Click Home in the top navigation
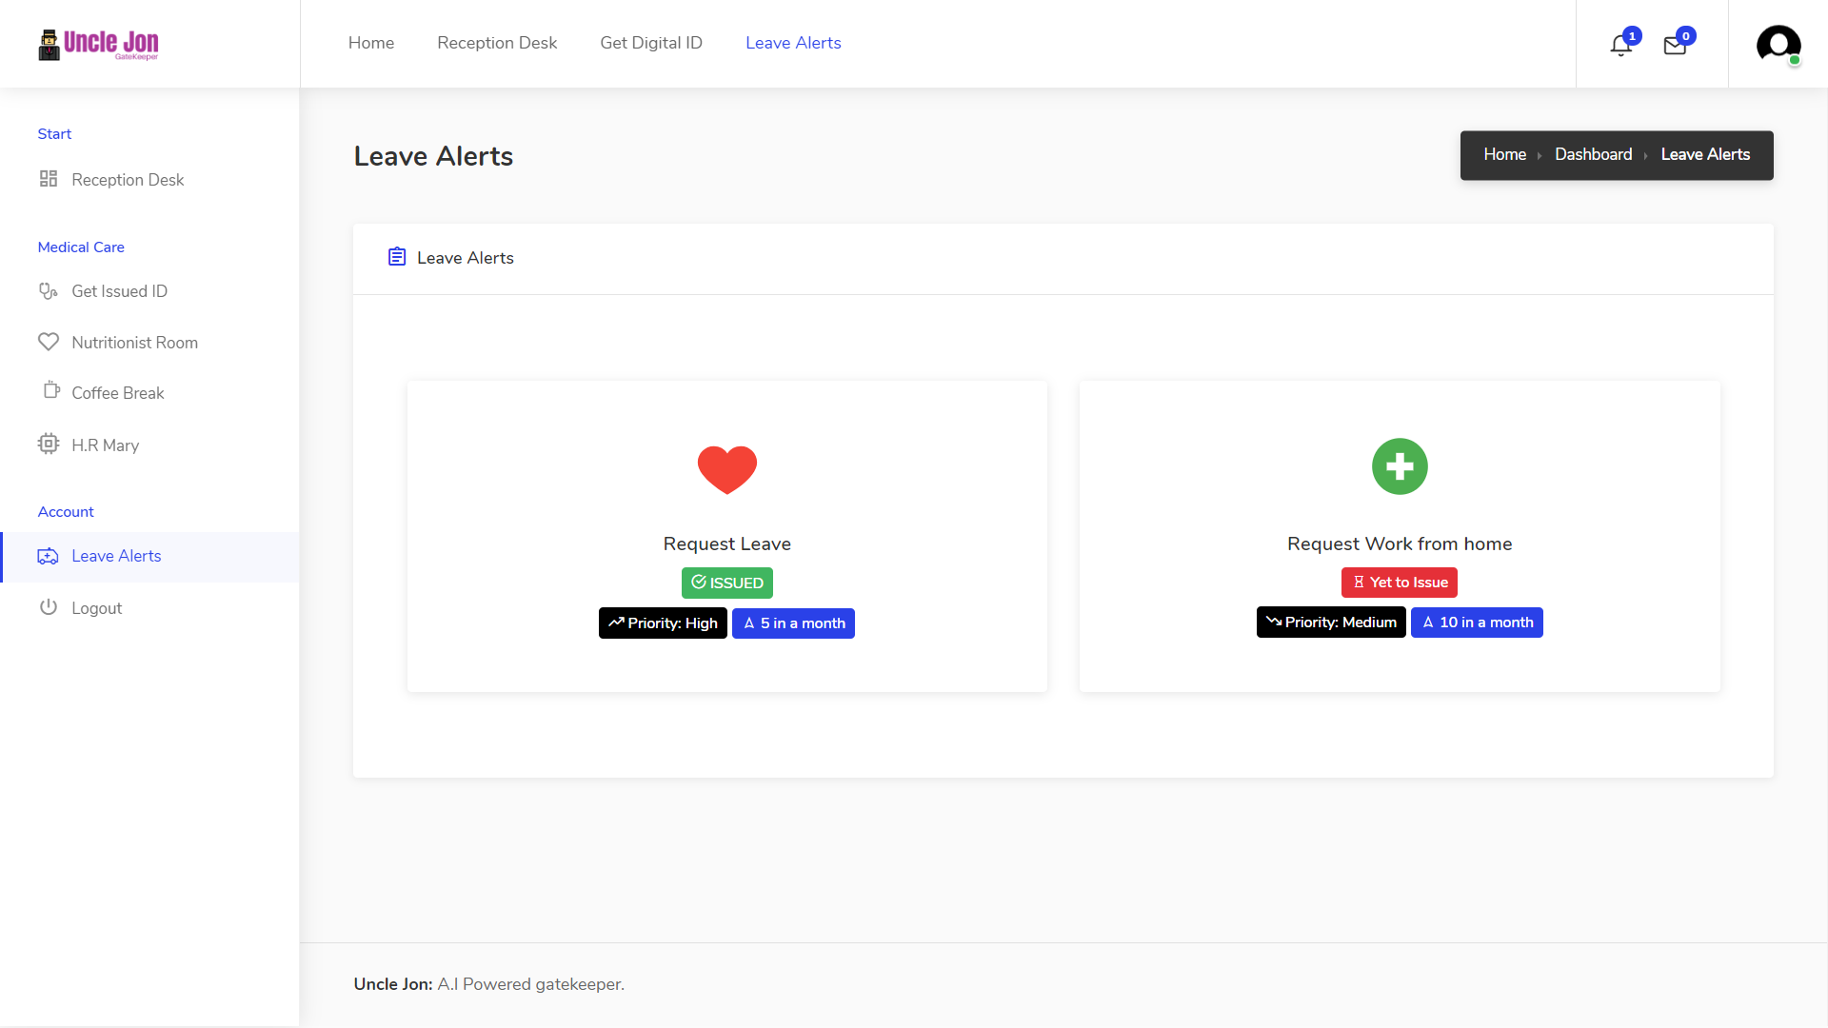 click(x=370, y=43)
